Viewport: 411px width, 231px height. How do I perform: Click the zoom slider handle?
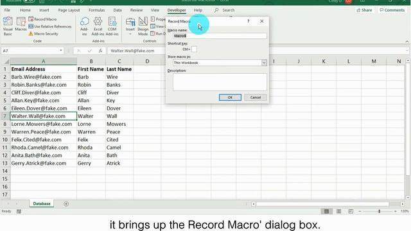tap(380, 211)
